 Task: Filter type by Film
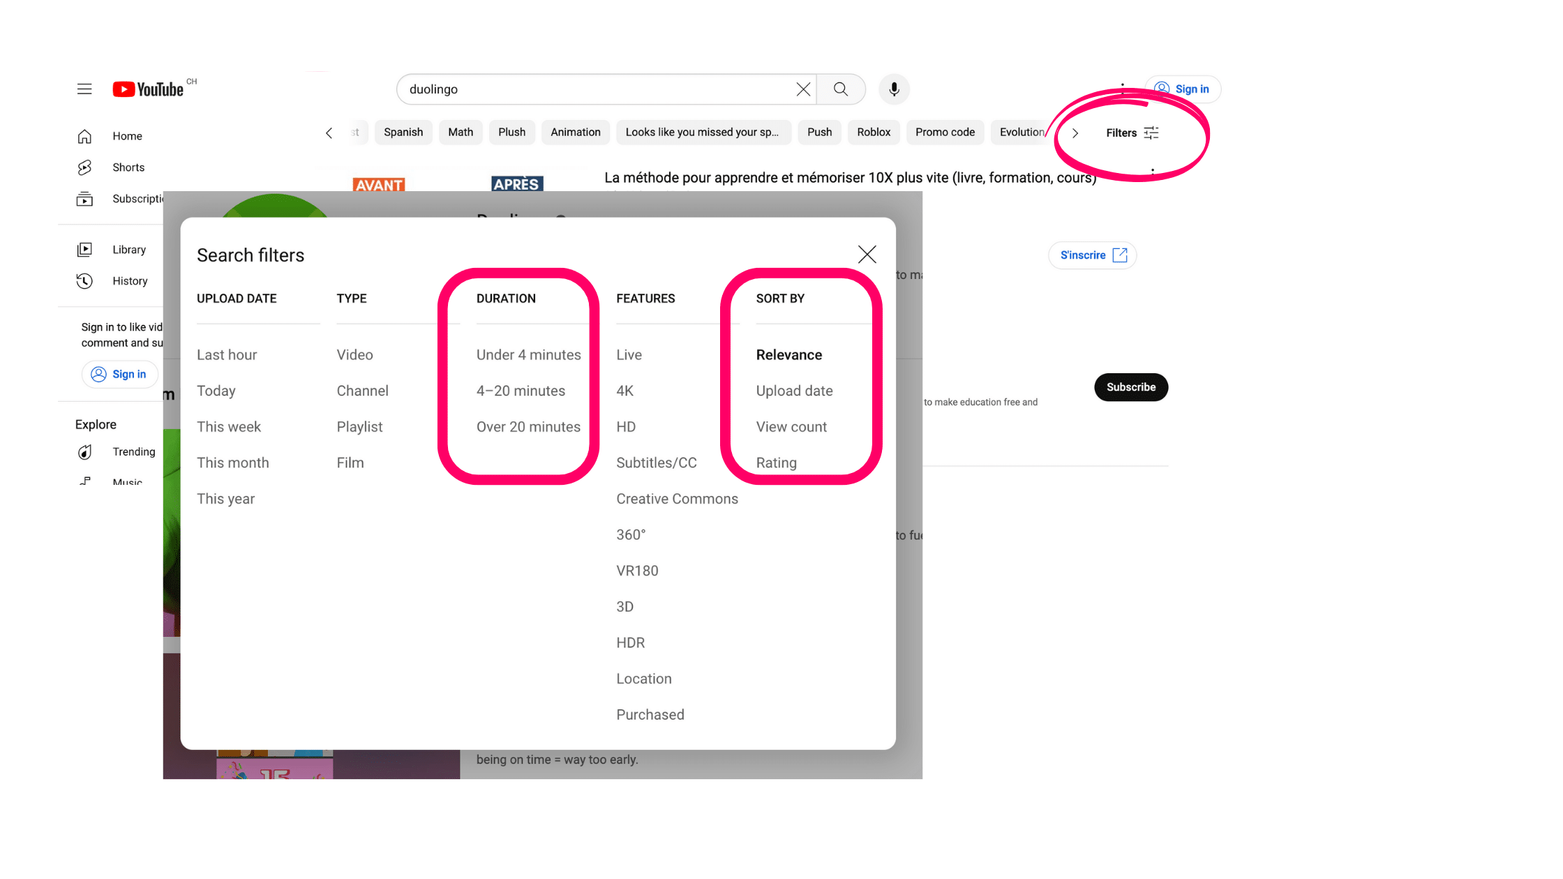point(350,463)
